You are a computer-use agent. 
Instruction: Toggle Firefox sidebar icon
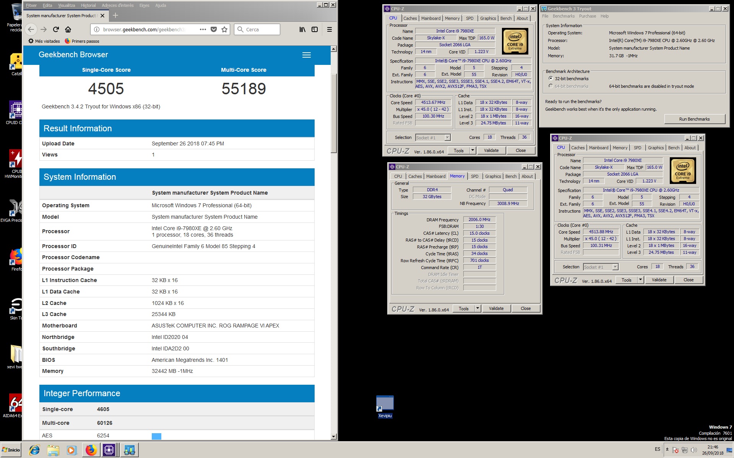pyautogui.click(x=315, y=29)
